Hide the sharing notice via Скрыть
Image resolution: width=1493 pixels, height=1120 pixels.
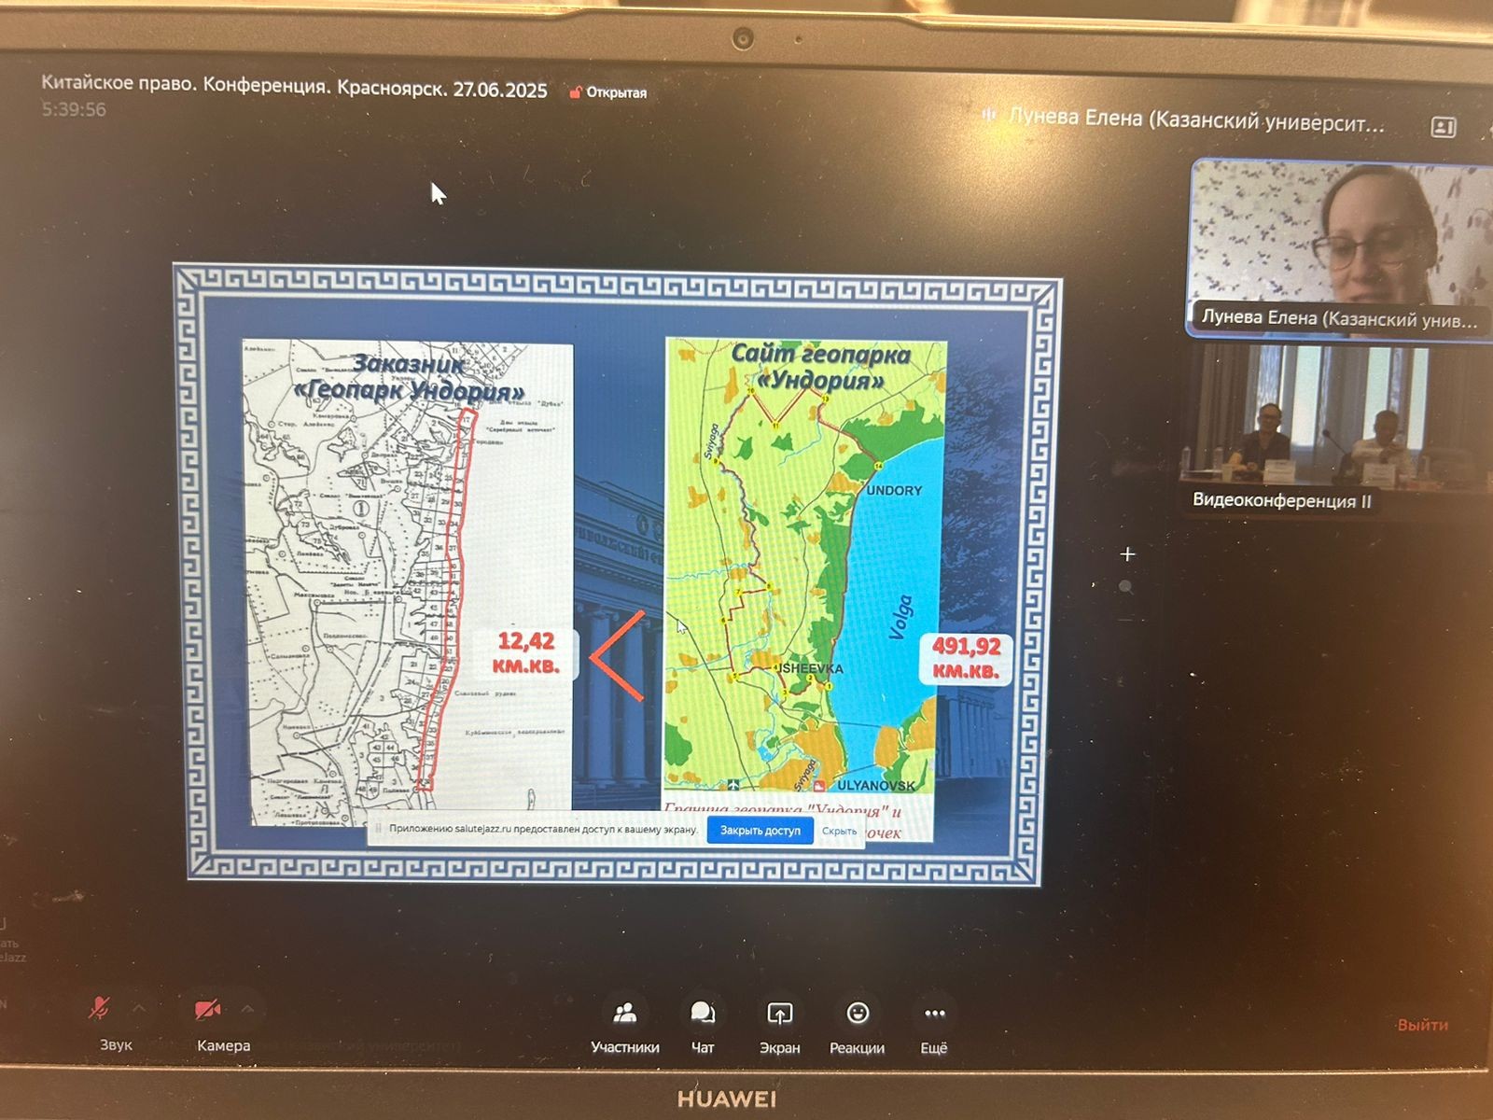pos(839,831)
